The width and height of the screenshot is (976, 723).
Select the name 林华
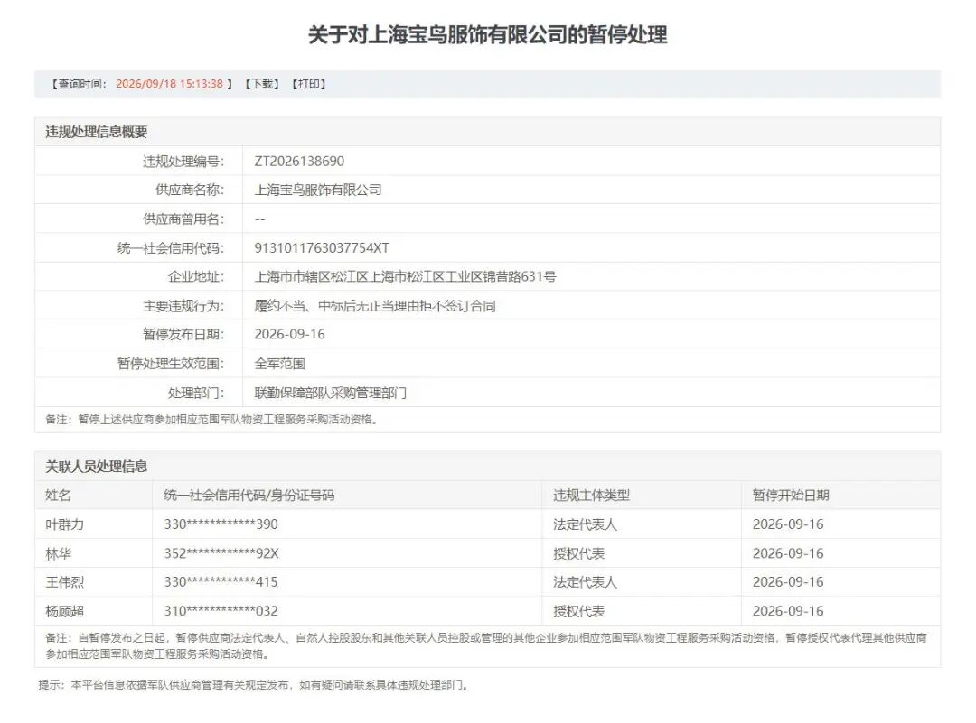[x=58, y=554]
